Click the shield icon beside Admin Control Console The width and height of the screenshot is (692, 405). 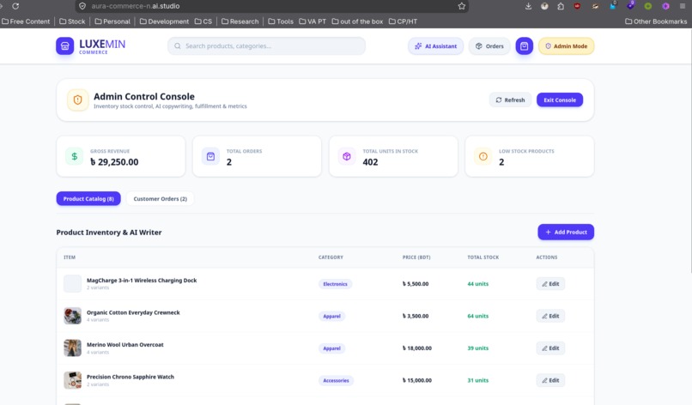77,100
